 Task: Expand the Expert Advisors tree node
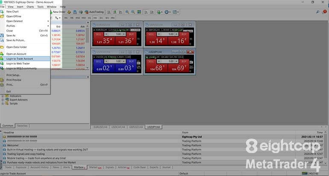pyautogui.click(x=3, y=100)
